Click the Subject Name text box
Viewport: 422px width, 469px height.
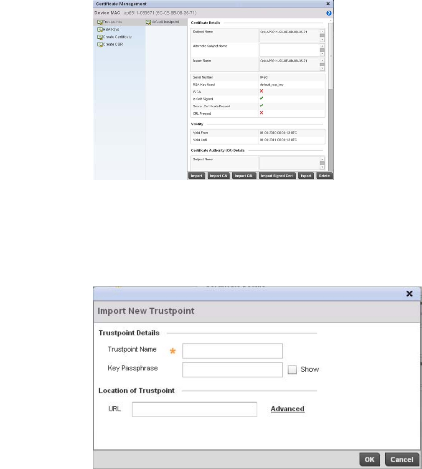click(290, 35)
